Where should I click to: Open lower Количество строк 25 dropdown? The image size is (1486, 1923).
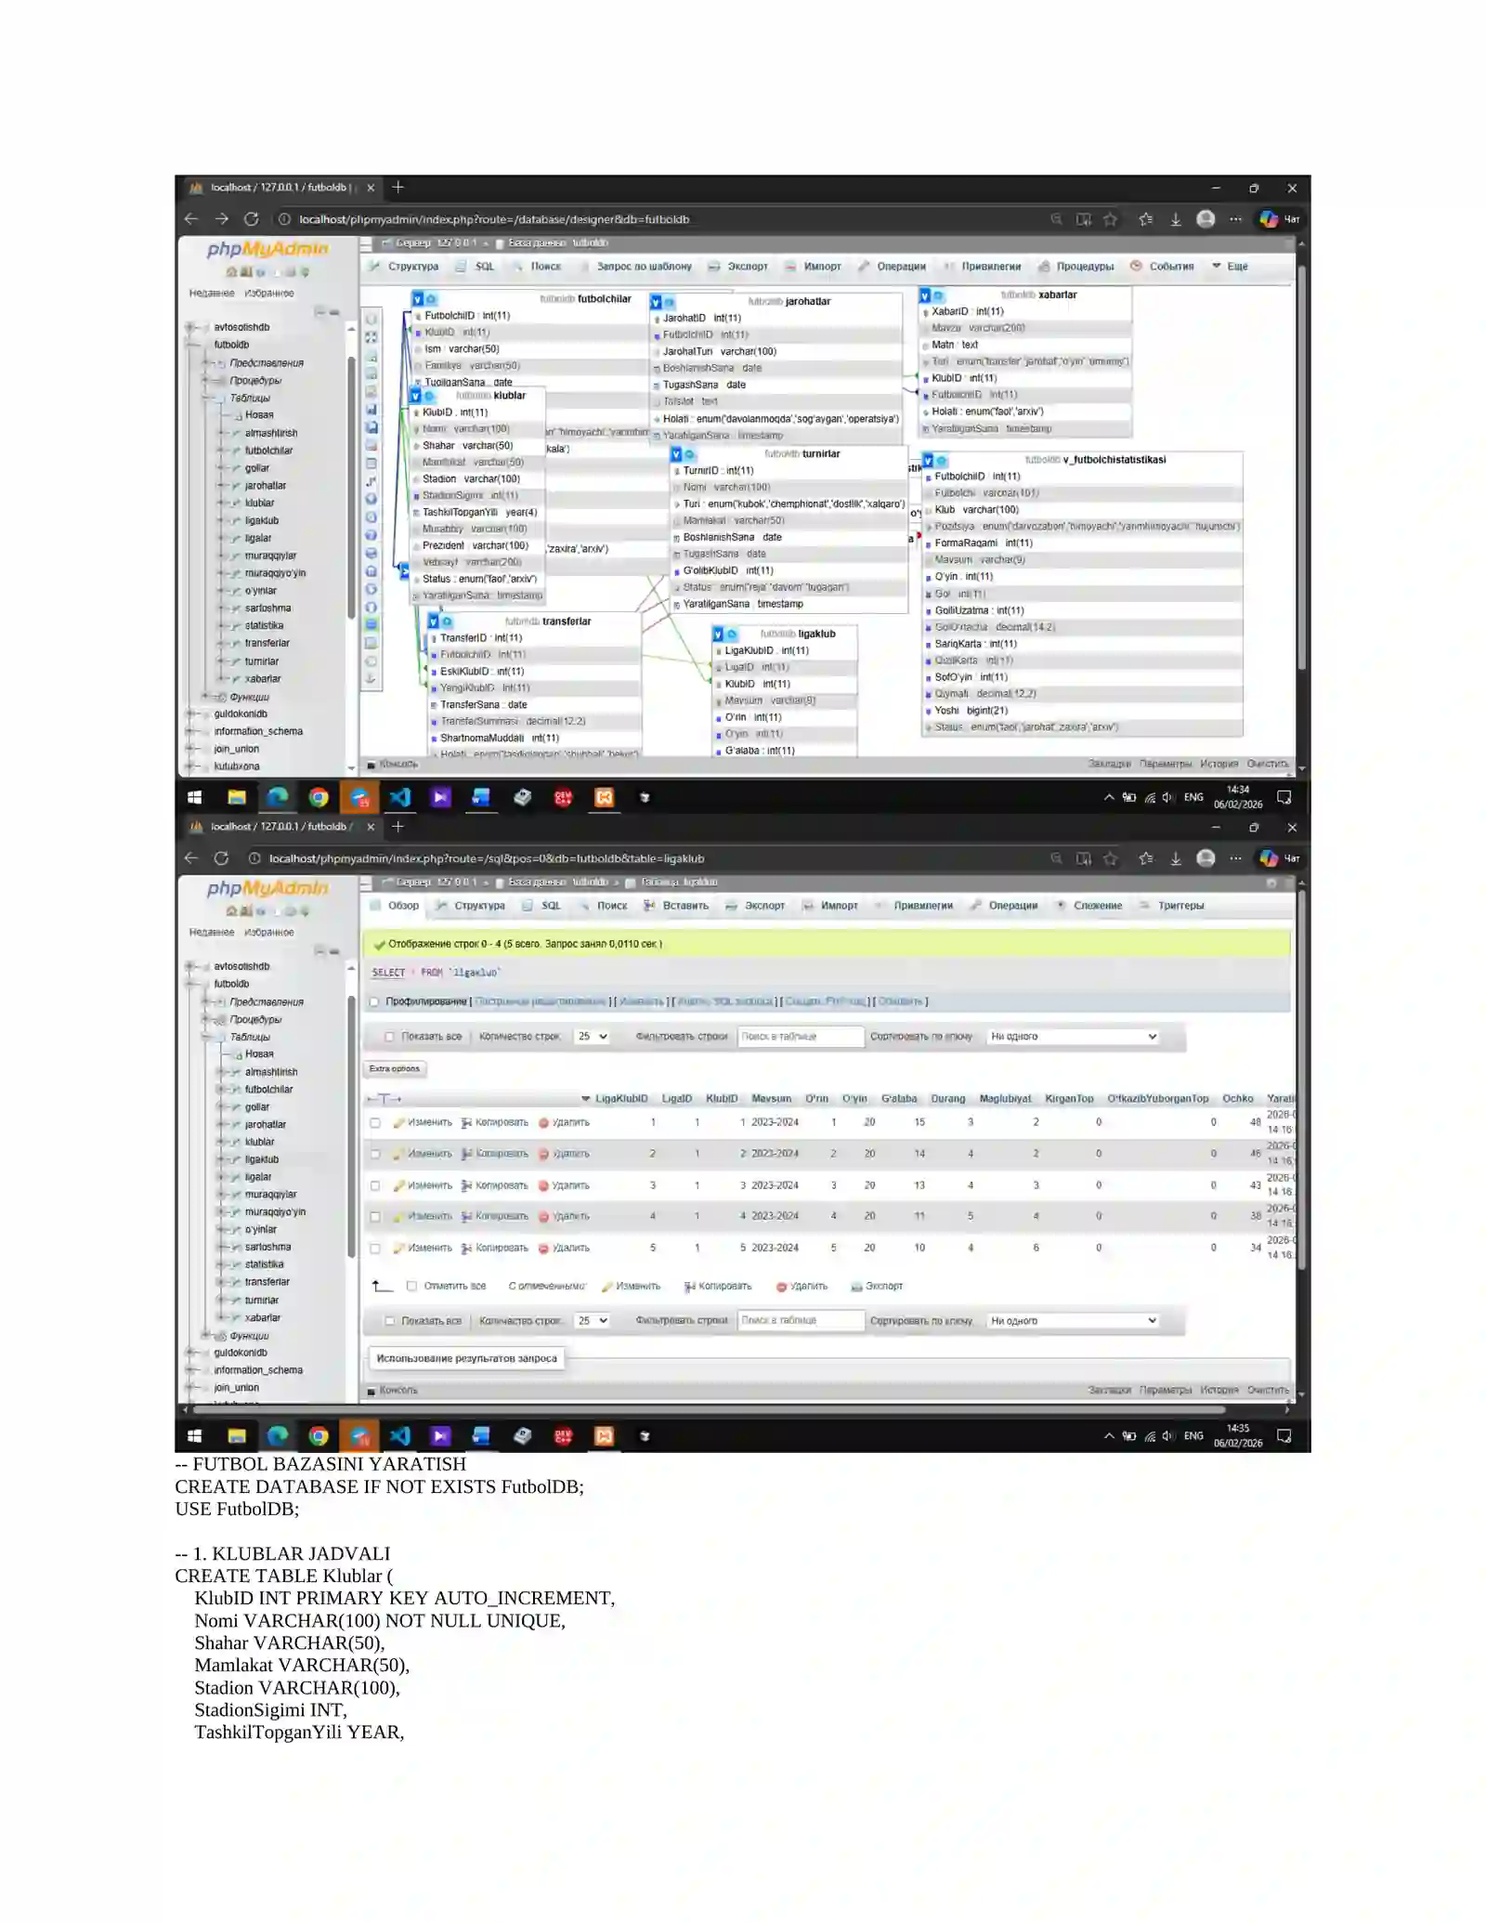592,1321
